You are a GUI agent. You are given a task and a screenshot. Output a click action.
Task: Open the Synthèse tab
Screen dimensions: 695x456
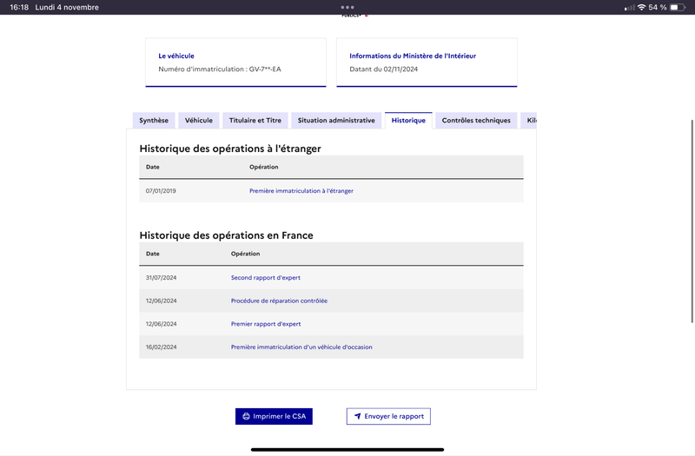coord(154,121)
